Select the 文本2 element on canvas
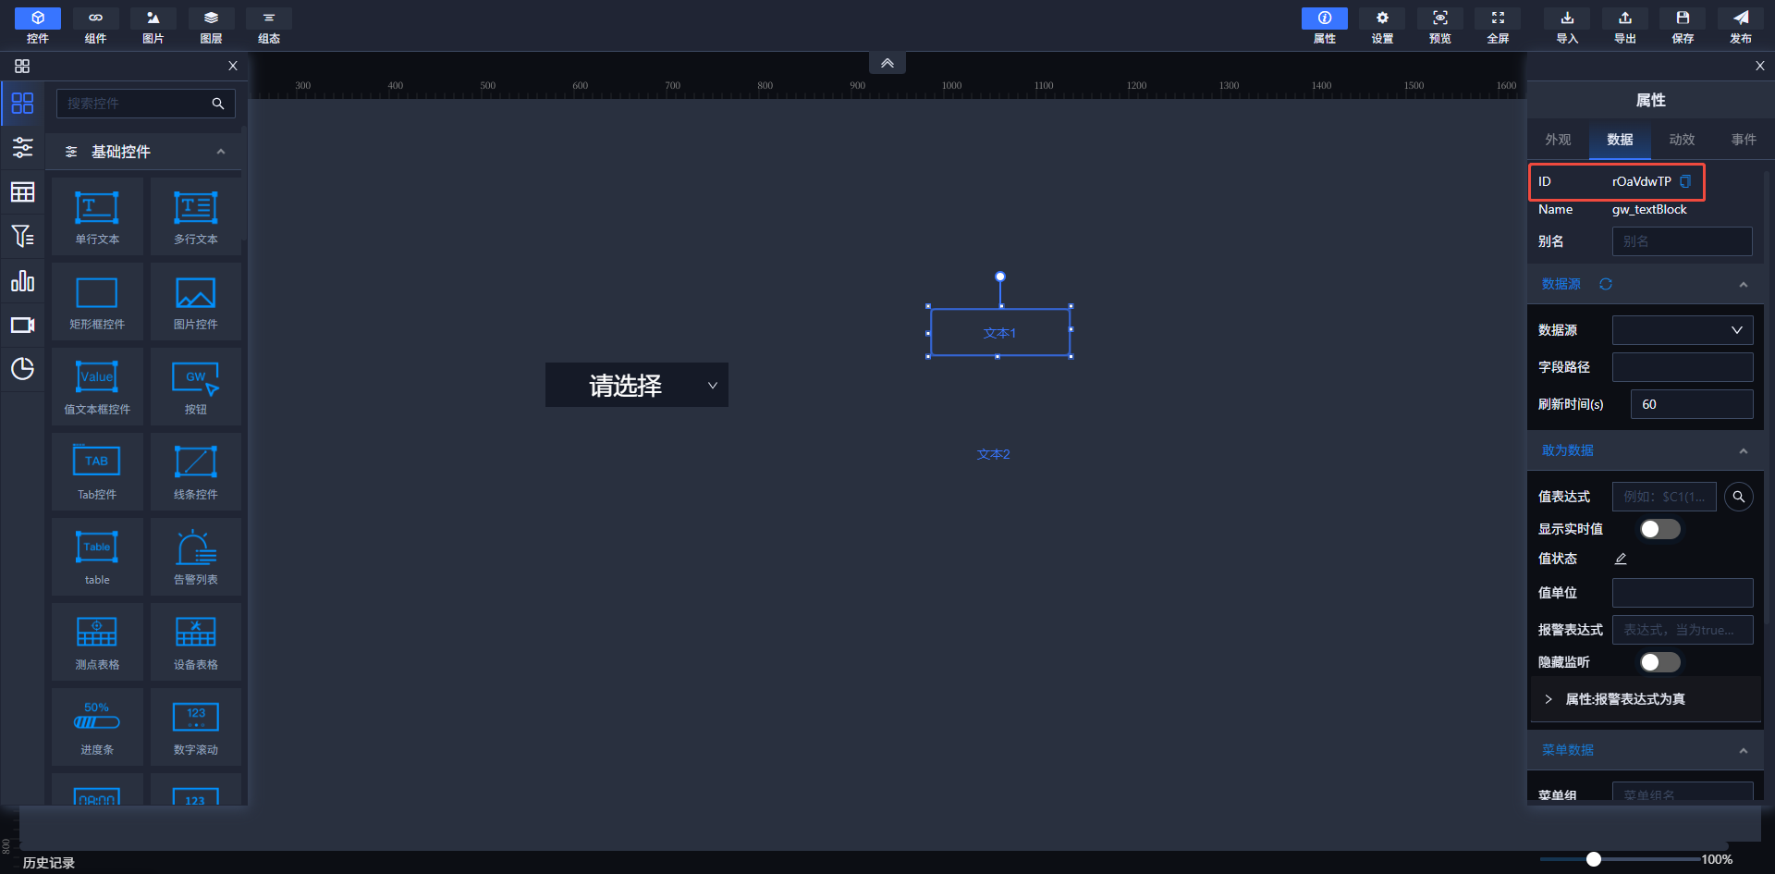 (994, 454)
